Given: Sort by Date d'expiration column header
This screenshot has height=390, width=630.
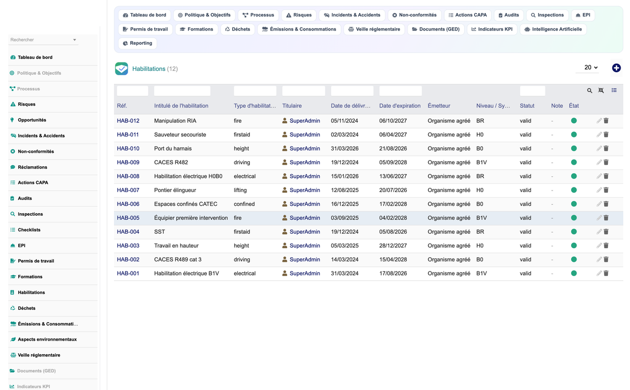Looking at the screenshot, I should click(x=400, y=106).
